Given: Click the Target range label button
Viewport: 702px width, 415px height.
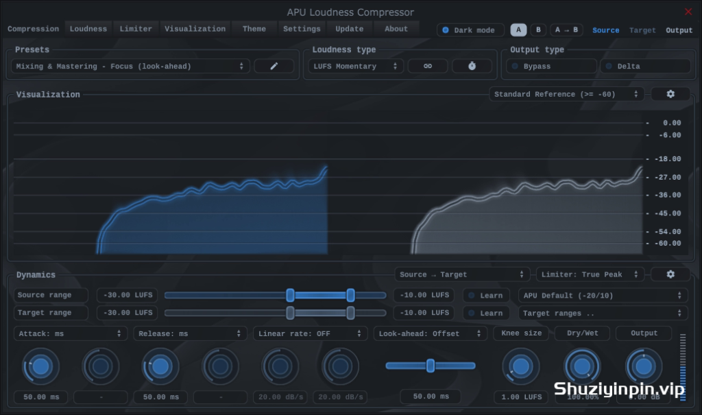Looking at the screenshot, I should pyautogui.click(x=51, y=312).
